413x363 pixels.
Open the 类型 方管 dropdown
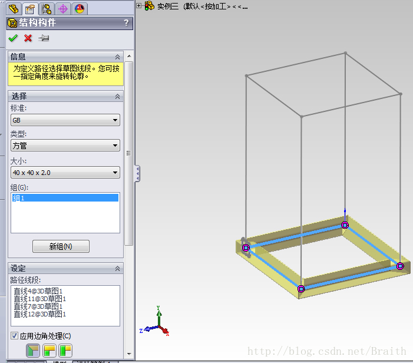click(65, 146)
